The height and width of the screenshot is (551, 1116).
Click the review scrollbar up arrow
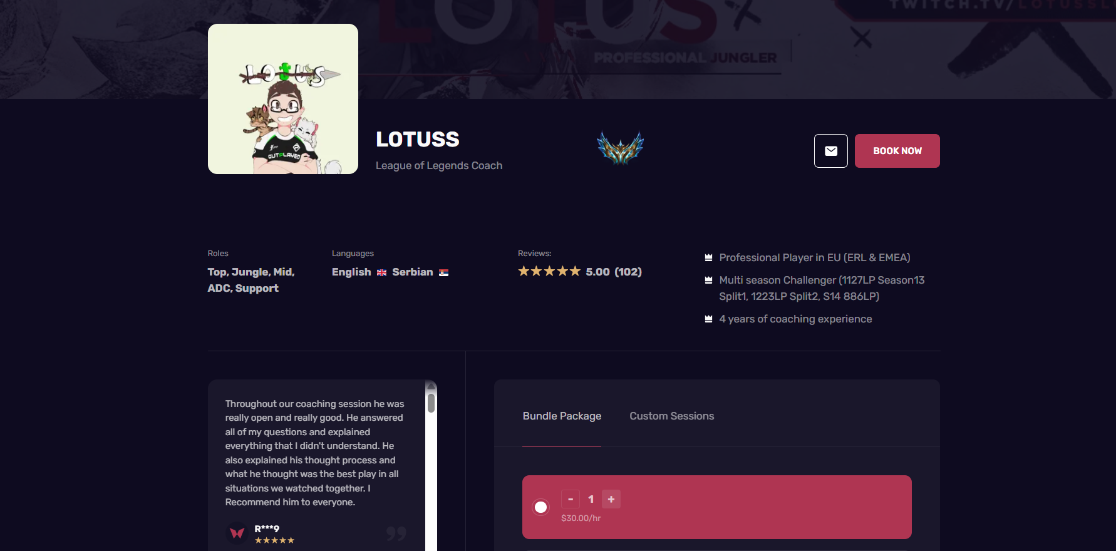431,386
